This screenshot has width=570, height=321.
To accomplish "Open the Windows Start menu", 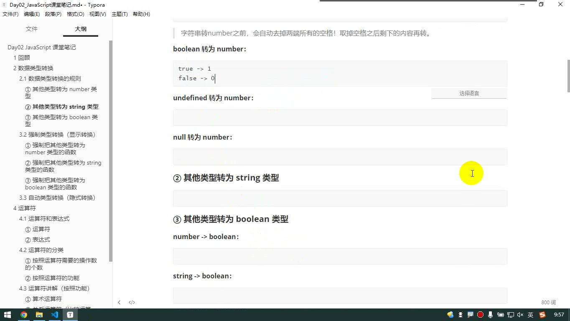I will 8,315.
